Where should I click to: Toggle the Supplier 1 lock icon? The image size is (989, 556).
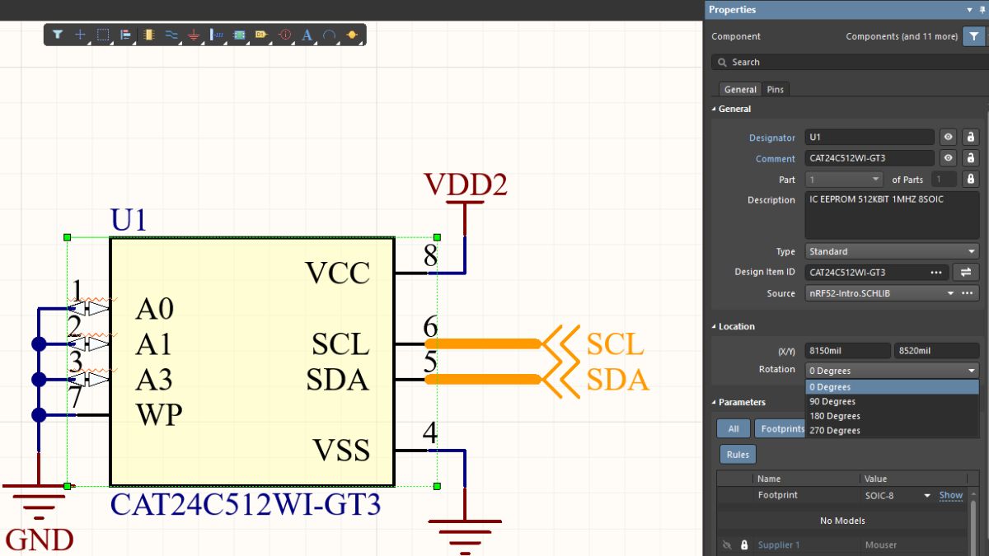point(744,545)
